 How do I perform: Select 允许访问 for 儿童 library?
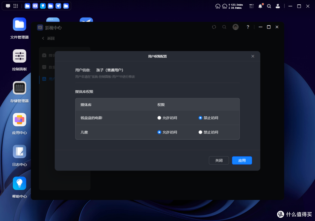pos(159,132)
